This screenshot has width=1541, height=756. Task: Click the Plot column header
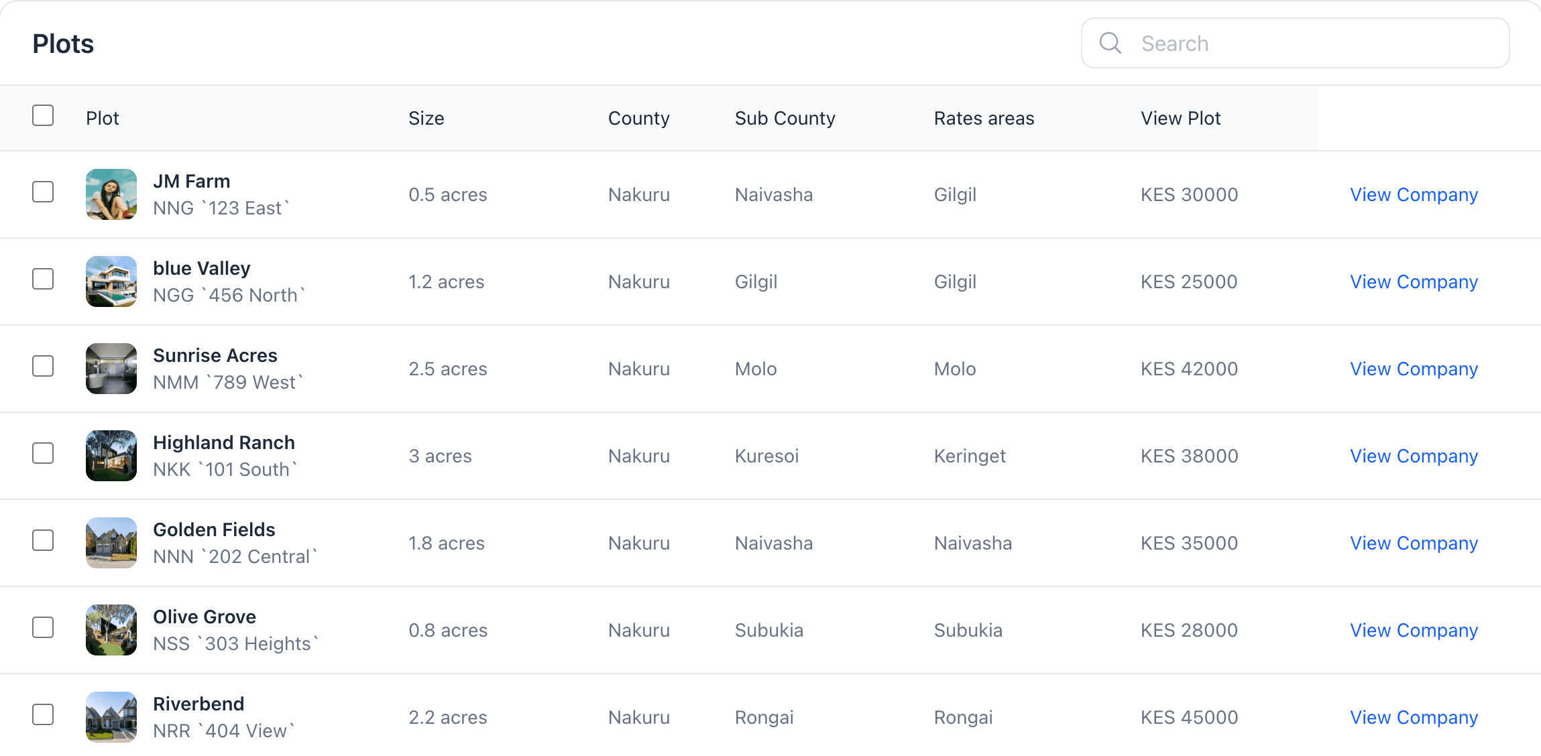(x=103, y=118)
